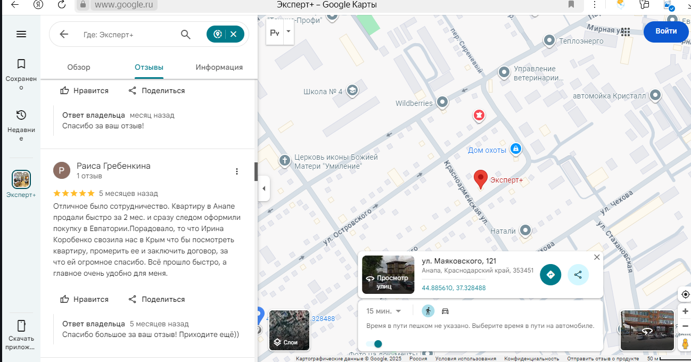Screen dimensions: 691x362
Task: Switch to the Информация tab
Action: (219, 67)
